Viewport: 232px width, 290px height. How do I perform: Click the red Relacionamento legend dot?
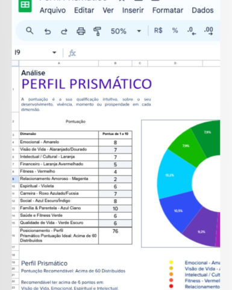tap(171, 286)
